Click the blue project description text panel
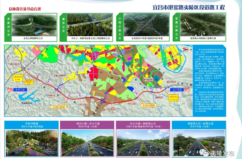The width and height of the screenshot is (242, 159). pos(209,81)
